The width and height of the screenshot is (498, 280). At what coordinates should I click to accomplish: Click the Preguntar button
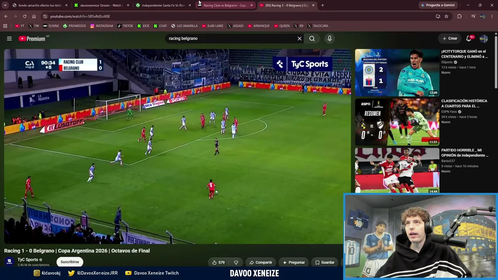(x=294, y=262)
